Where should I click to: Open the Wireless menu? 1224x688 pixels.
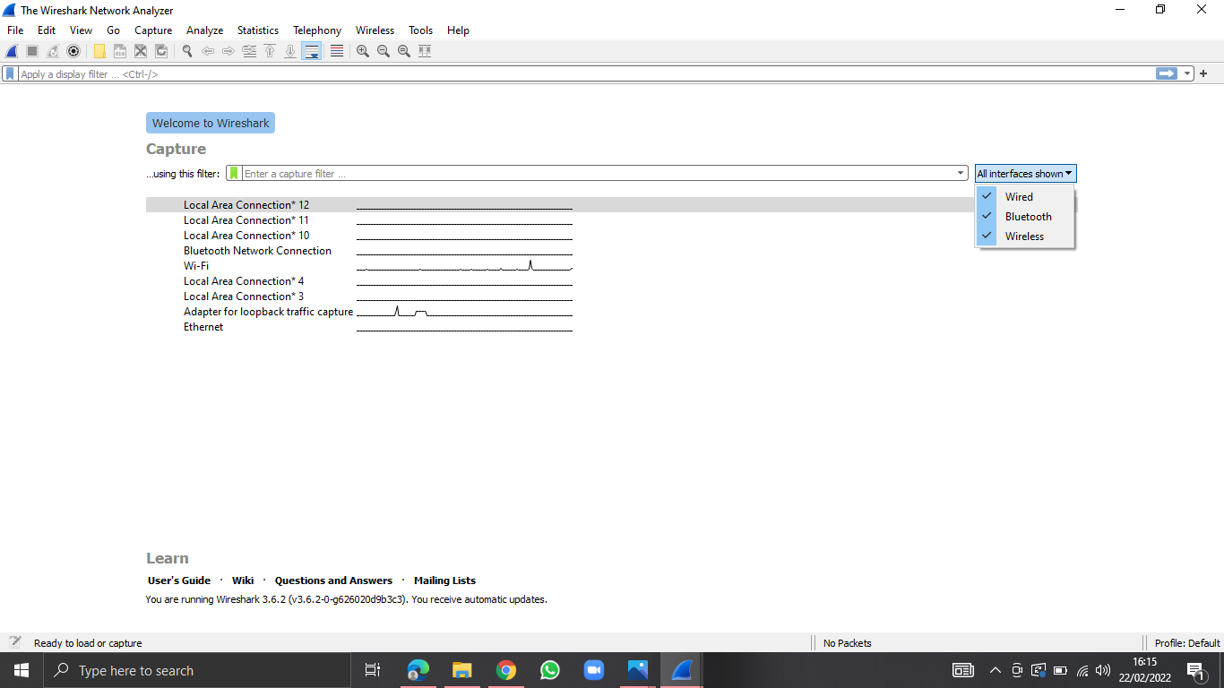click(375, 30)
